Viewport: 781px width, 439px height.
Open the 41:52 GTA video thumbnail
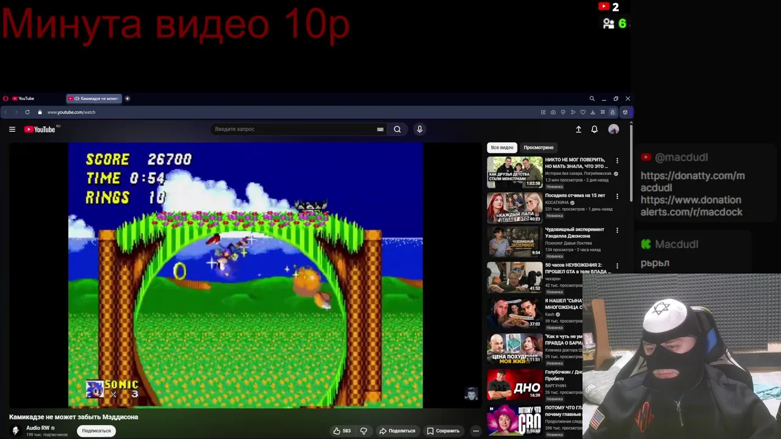[514, 278]
